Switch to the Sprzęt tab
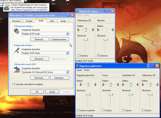The height and width of the screenshot is (118, 161). click(63, 21)
